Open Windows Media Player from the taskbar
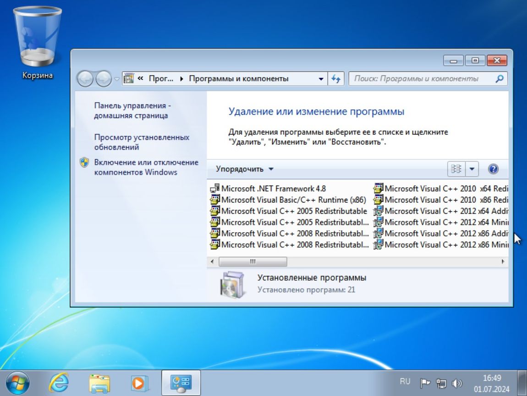527x396 pixels. click(139, 382)
